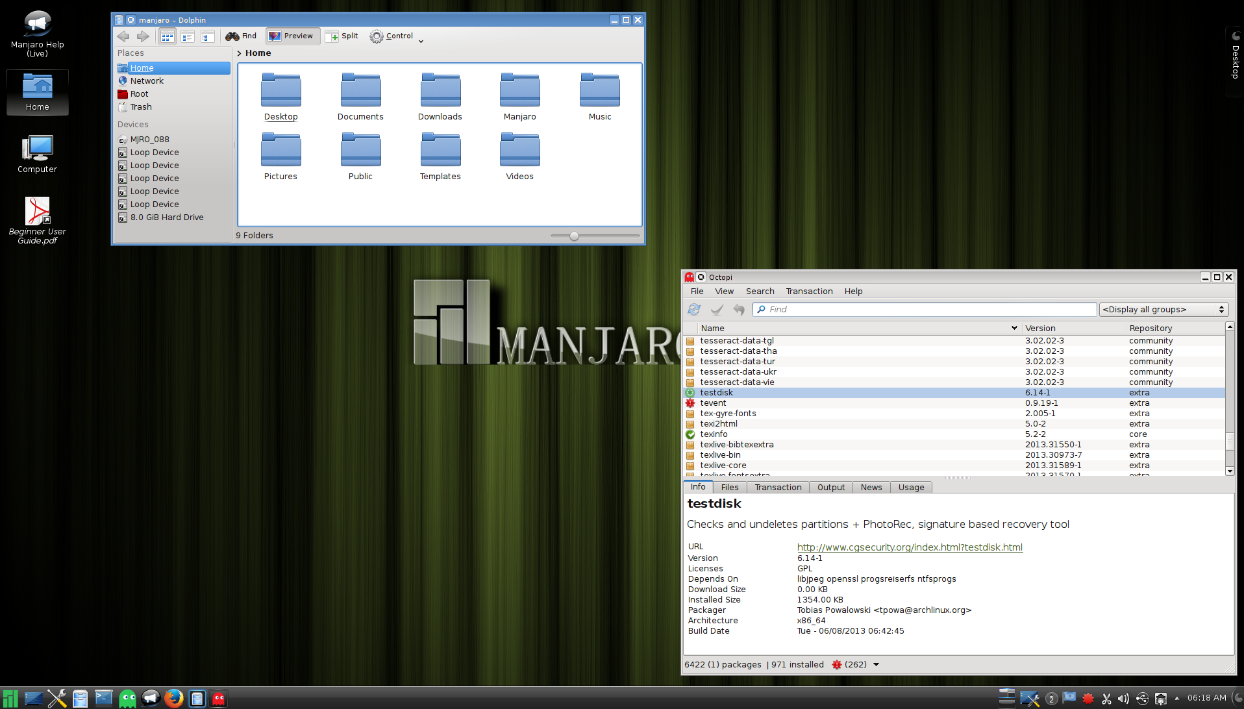This screenshot has height=709, width=1244.
Task: Switch to the Usage tab
Action: pyautogui.click(x=911, y=488)
